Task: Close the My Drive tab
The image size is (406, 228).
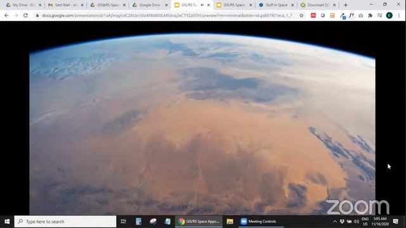Action: [40, 5]
